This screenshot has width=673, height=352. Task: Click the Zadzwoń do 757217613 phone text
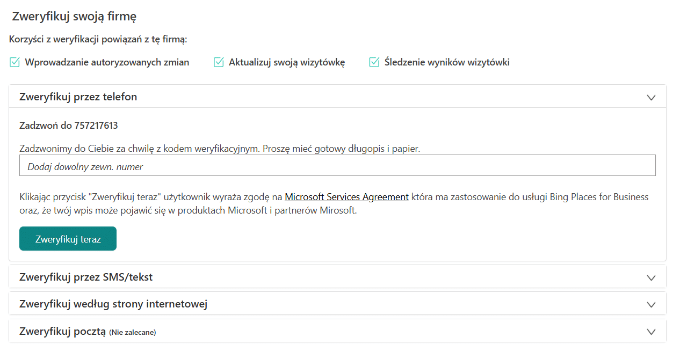(x=69, y=126)
